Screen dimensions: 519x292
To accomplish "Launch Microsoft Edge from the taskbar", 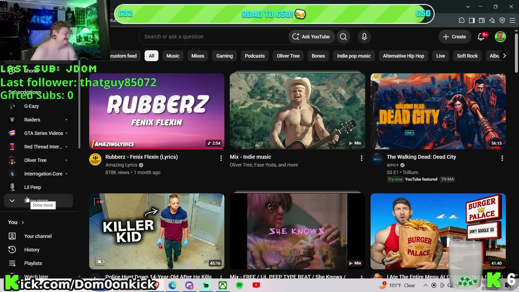I will pos(172,286).
